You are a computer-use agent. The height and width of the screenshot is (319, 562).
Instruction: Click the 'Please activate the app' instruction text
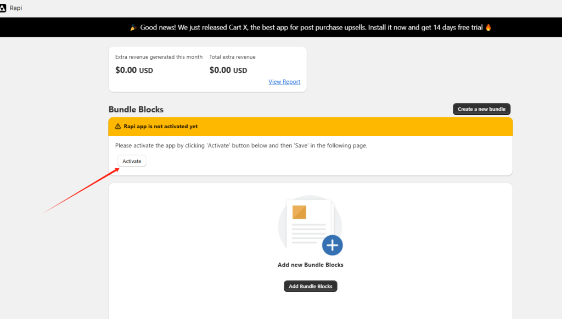(x=241, y=146)
